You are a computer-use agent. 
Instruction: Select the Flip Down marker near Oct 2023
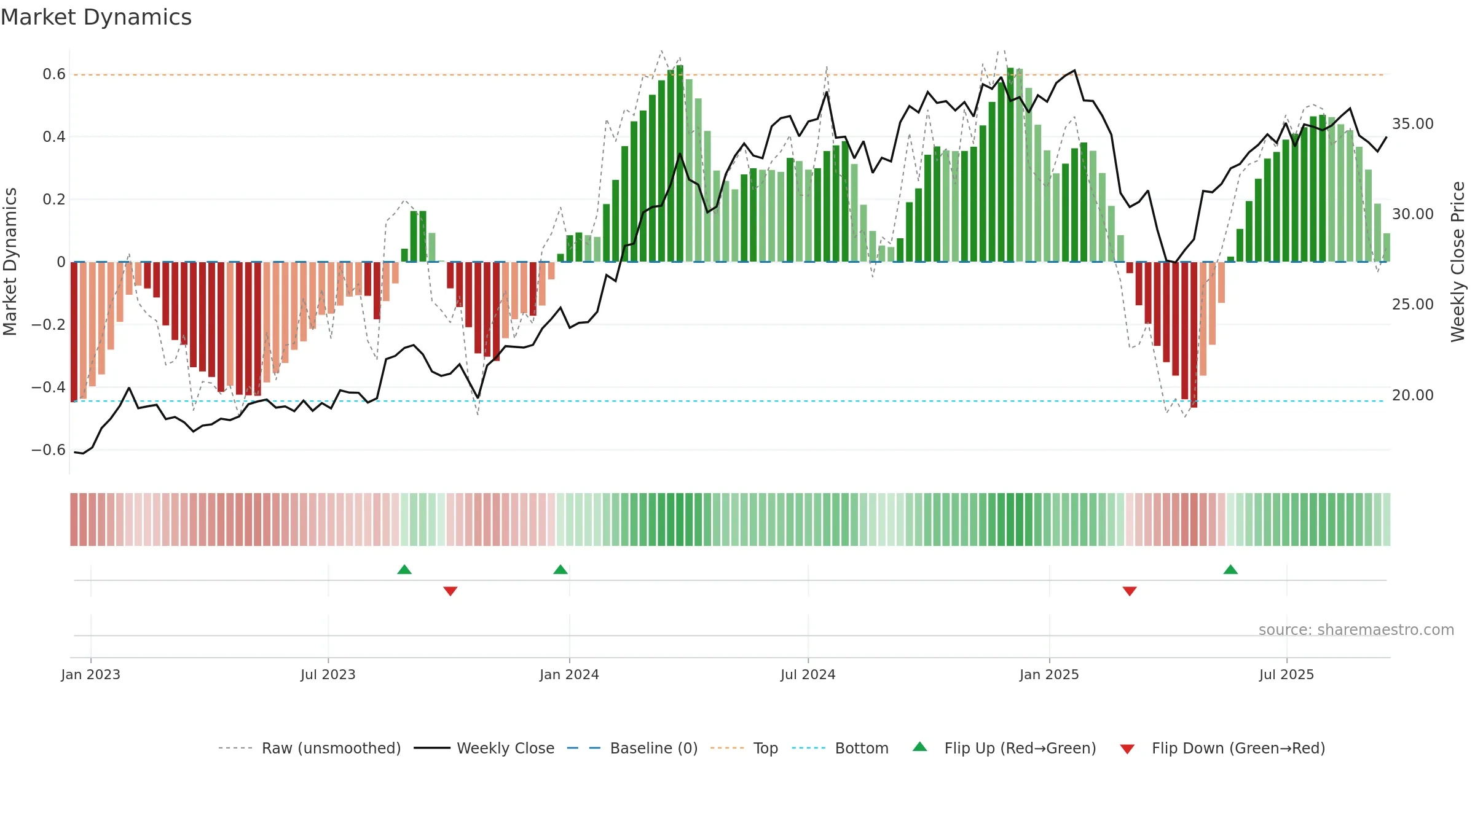[450, 591]
